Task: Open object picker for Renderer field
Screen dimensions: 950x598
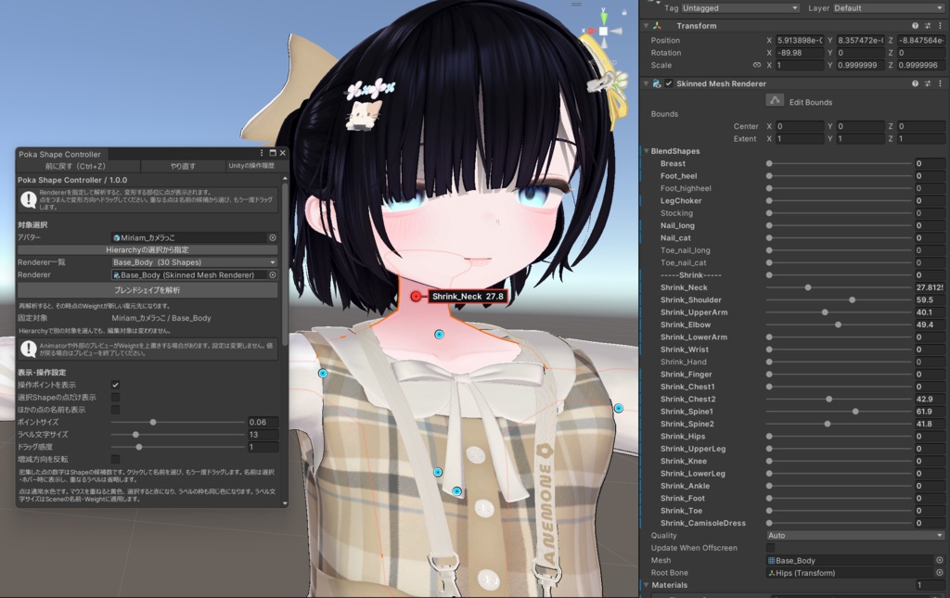Action: [x=273, y=274]
